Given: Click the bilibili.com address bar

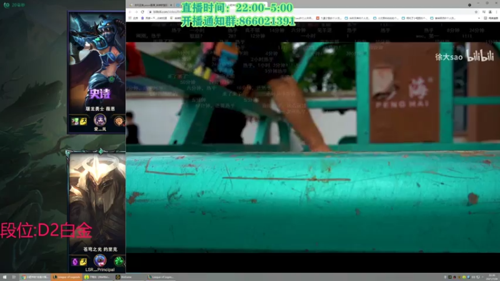Looking at the screenshot, I should (x=312, y=12).
